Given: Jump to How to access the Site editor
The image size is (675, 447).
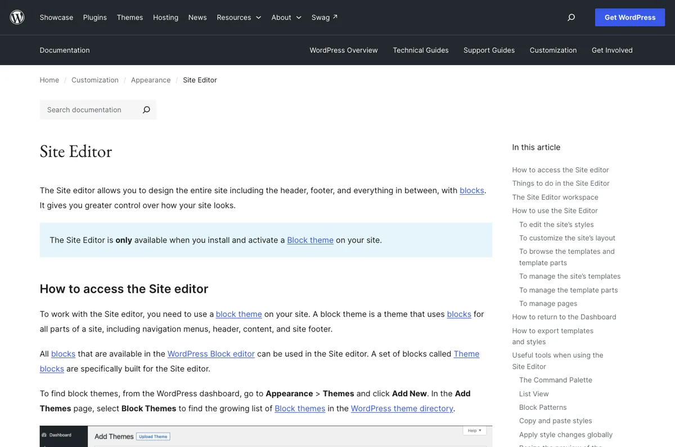Looking at the screenshot, I should coord(560,169).
